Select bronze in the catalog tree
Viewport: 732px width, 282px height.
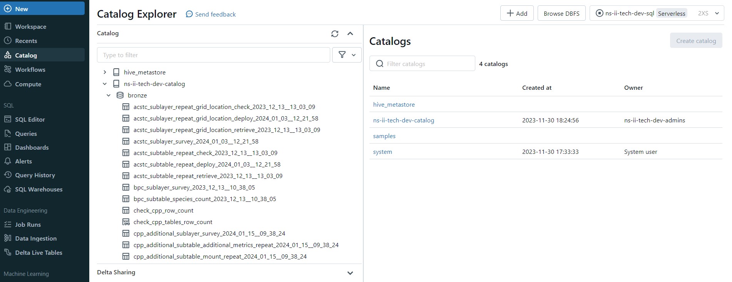coord(137,95)
